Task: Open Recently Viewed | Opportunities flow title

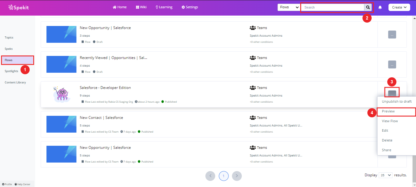Action: [x=113, y=58]
